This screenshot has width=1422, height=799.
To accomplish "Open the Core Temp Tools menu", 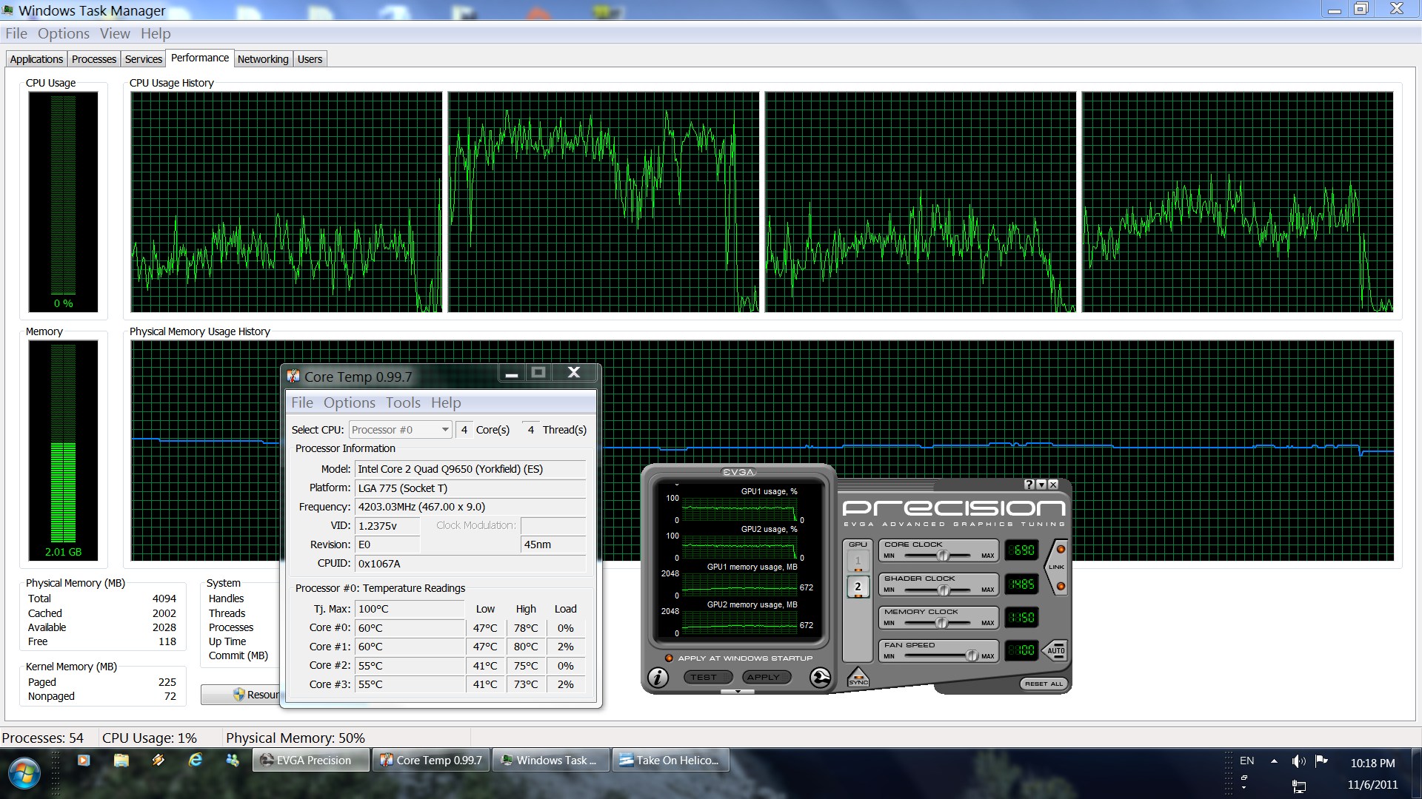I will pos(403,403).
